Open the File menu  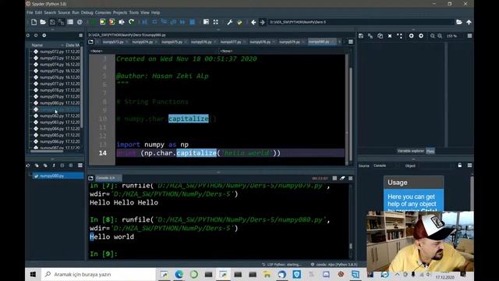coord(30,12)
